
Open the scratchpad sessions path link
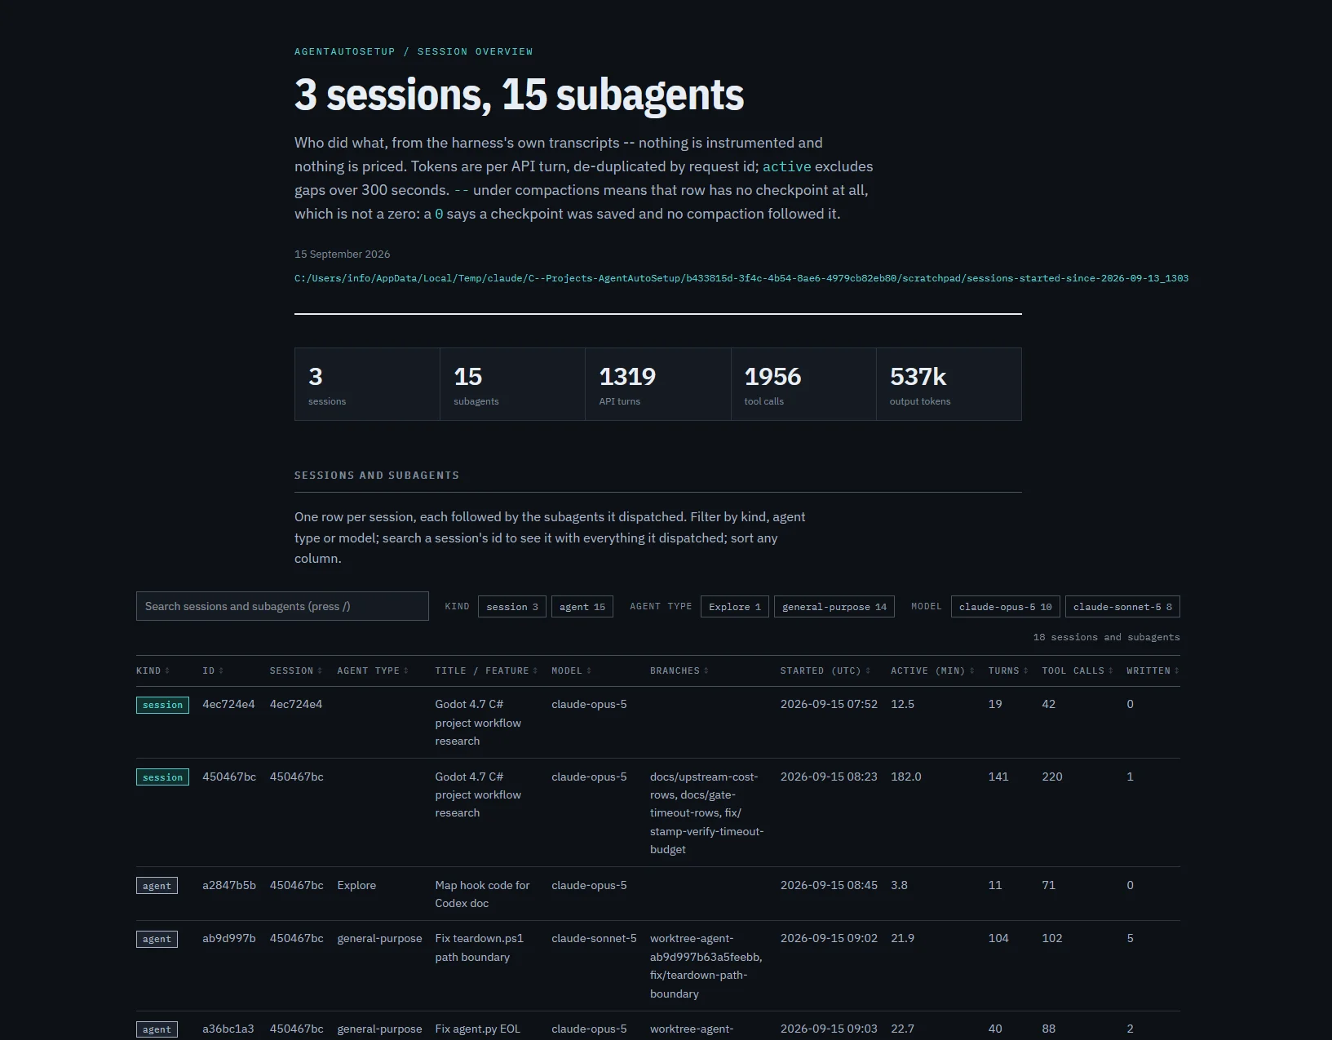[741, 278]
